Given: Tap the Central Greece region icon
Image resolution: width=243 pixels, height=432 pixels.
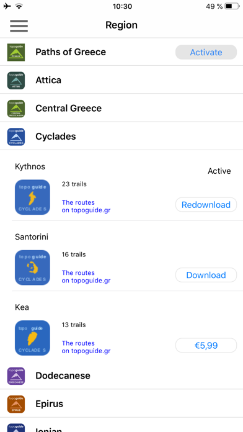Looking at the screenshot, I should tap(16, 108).
